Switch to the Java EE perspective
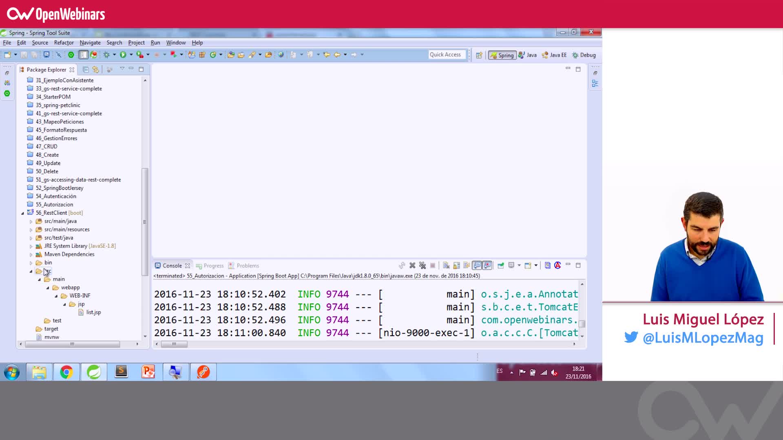Viewport: 783px width, 440px height. click(x=554, y=55)
